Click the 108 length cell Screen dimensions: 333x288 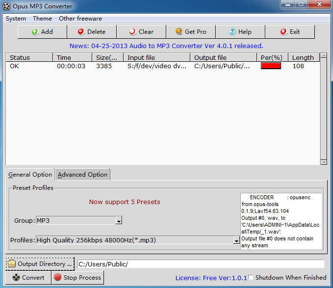(298, 66)
